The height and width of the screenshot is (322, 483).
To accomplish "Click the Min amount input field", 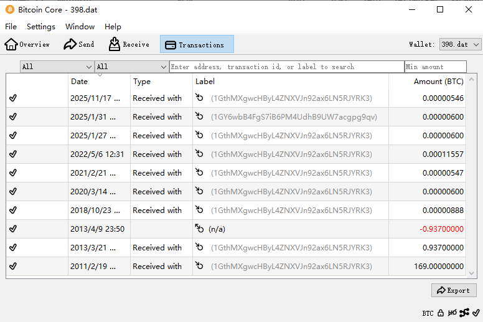I will click(435, 67).
